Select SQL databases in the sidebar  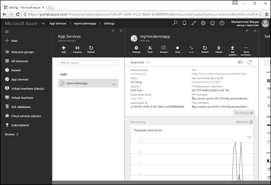click(20, 106)
